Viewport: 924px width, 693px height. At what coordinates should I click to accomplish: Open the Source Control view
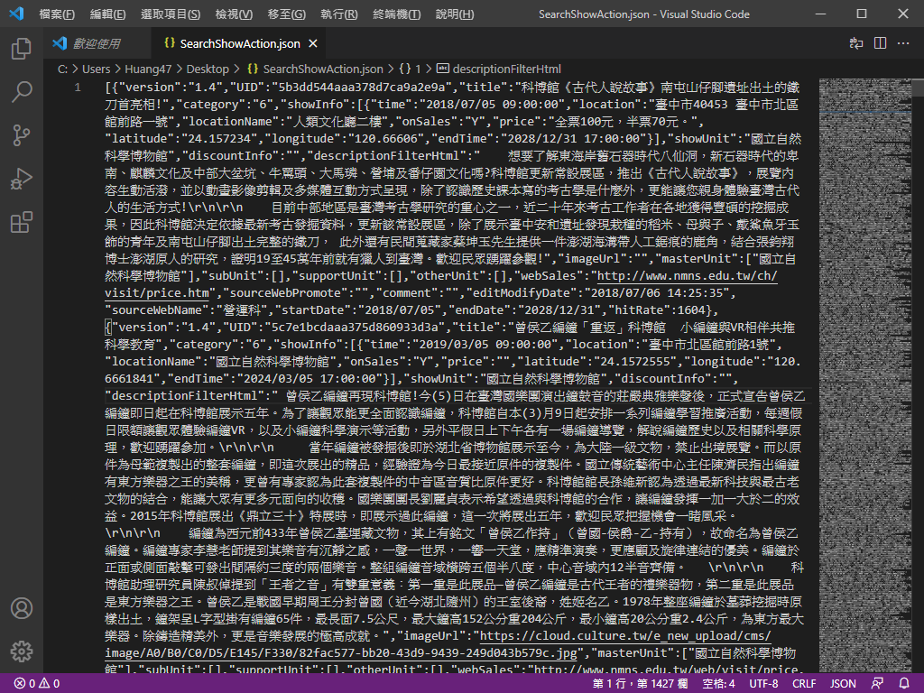tap(22, 135)
